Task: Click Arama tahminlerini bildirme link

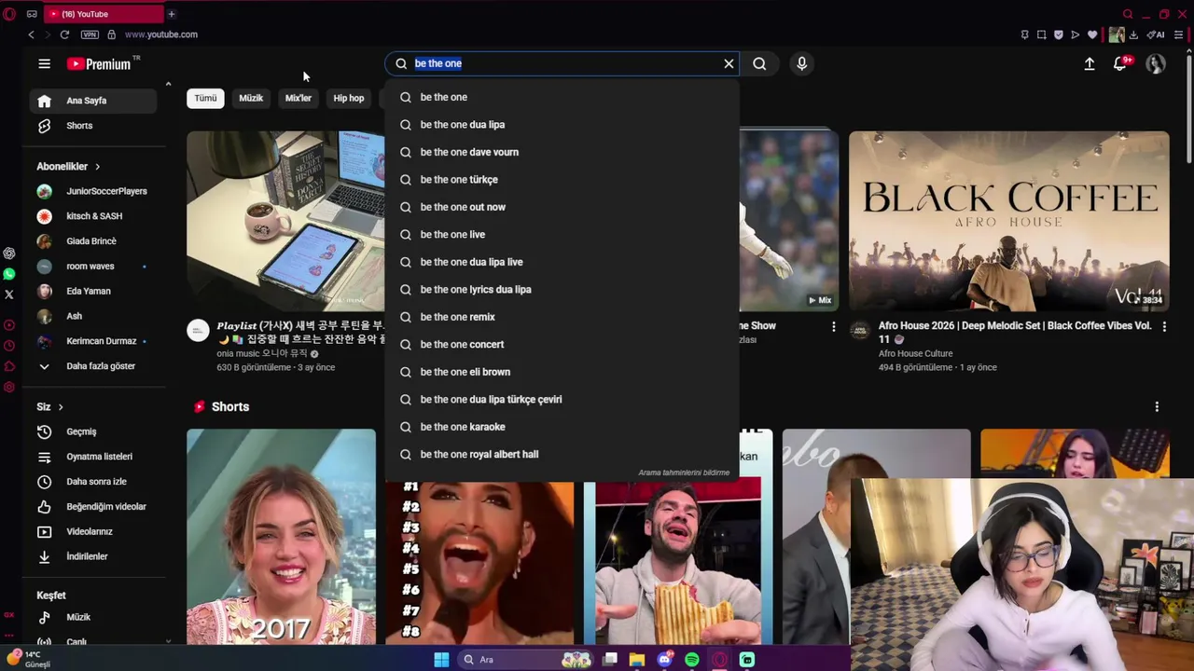Action: coord(684,472)
